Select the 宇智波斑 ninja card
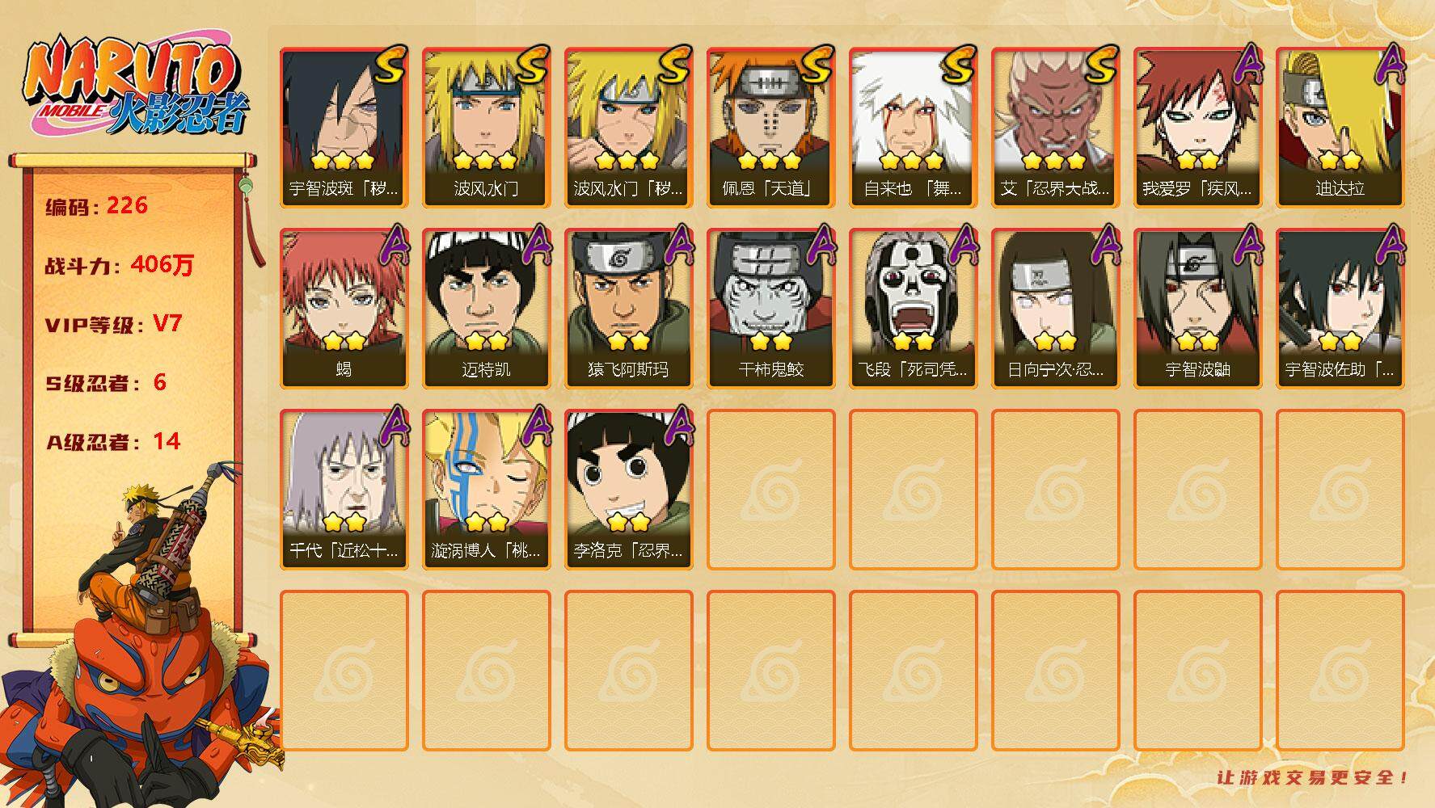Screen dimensions: 1435x808 click(344, 128)
